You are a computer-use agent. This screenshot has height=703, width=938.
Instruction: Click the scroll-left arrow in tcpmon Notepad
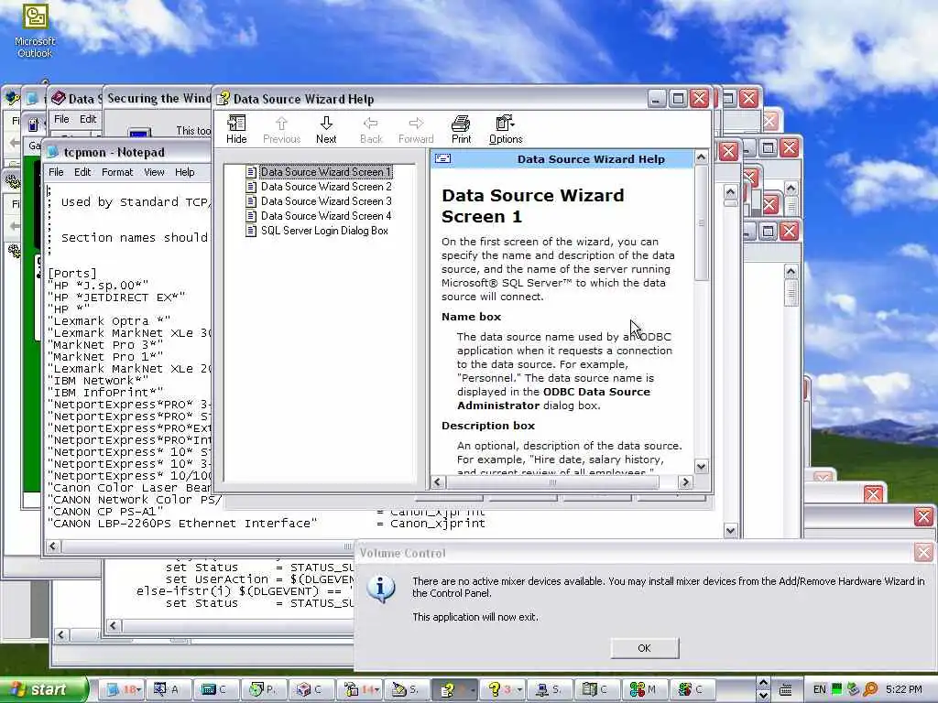coord(52,546)
